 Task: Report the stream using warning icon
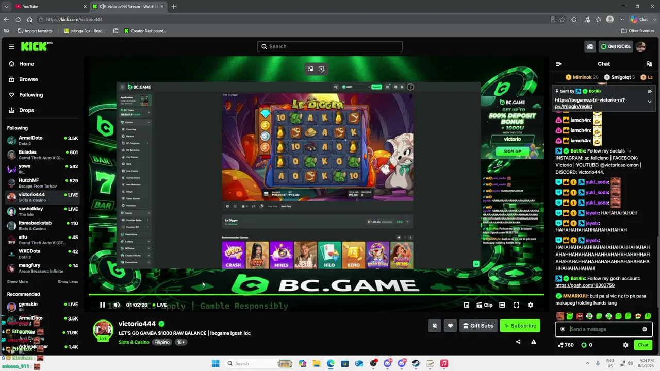pyautogui.click(x=534, y=342)
